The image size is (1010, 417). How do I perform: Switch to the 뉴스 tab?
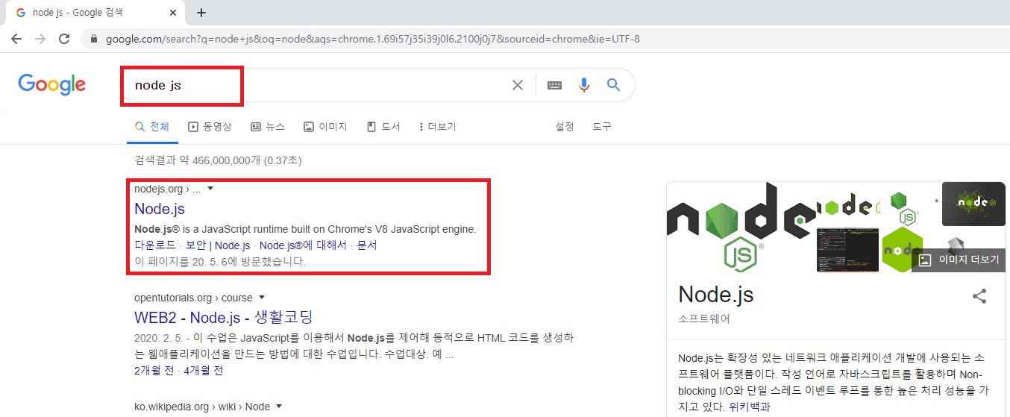[268, 127]
